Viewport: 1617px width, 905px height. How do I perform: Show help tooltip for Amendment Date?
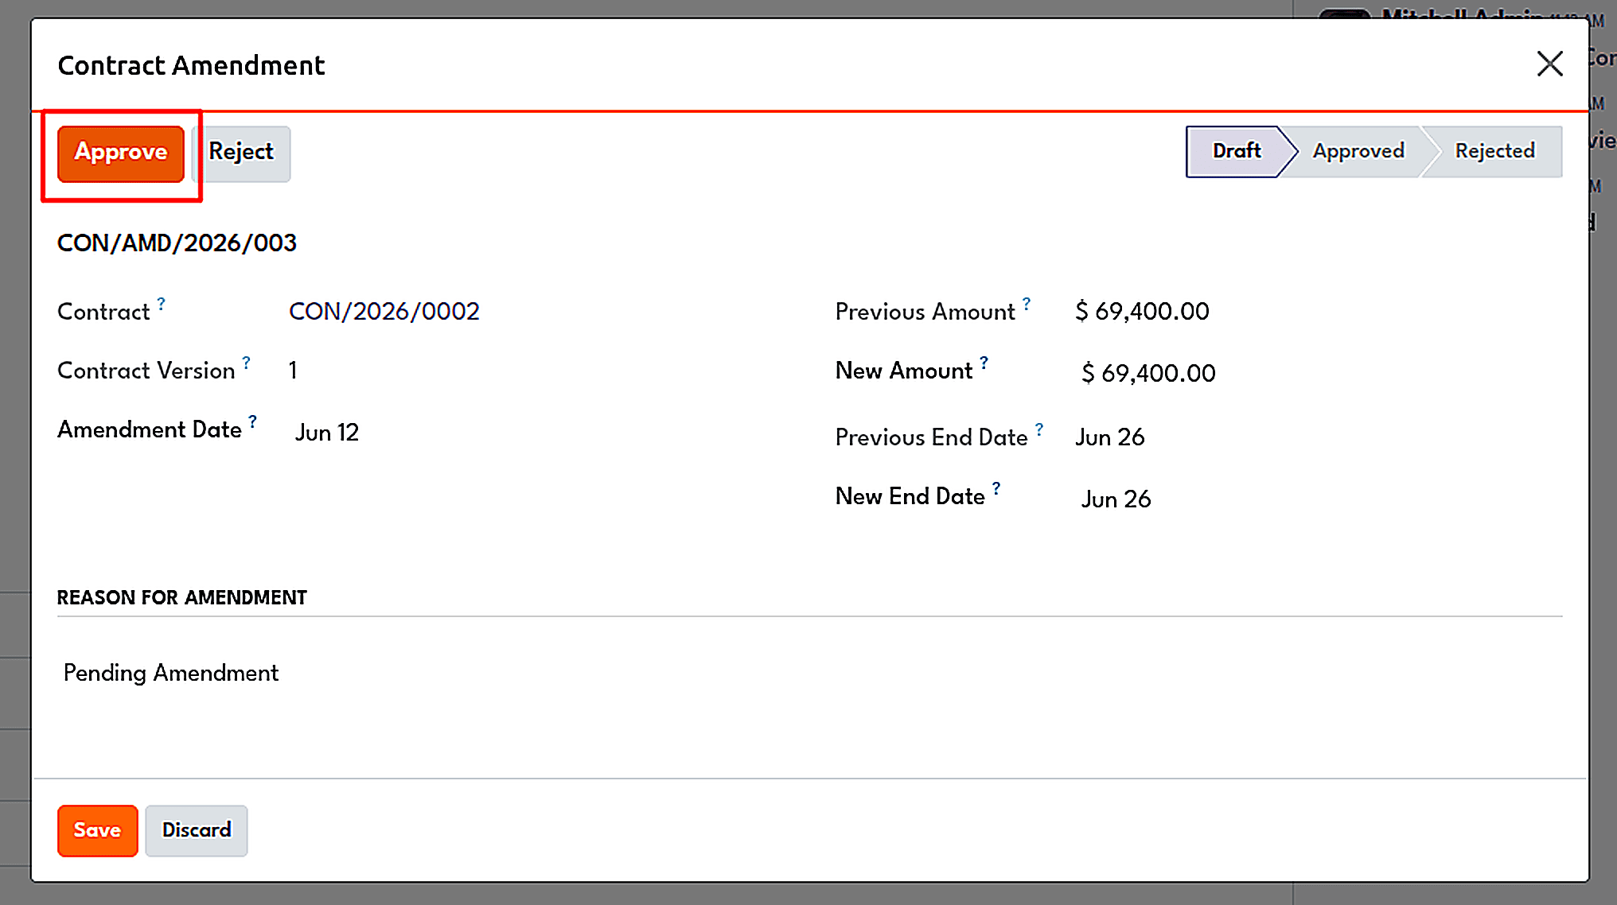[252, 421]
